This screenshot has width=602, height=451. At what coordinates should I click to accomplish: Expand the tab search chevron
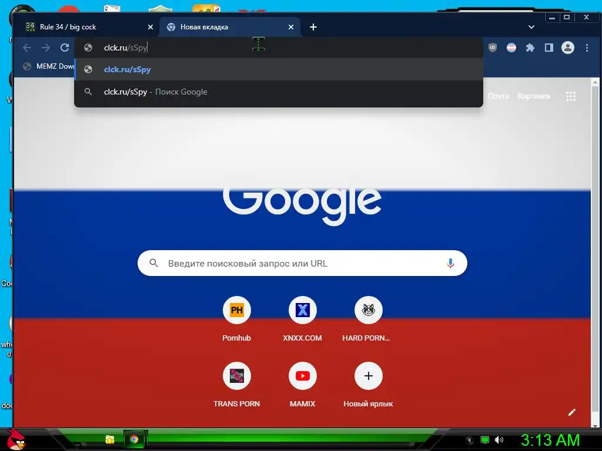click(531, 27)
